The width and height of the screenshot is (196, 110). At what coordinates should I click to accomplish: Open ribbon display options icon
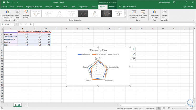[174, 2]
